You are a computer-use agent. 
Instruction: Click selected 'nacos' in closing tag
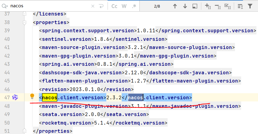tap(135, 98)
